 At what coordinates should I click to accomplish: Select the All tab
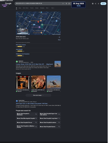pos(17,8)
